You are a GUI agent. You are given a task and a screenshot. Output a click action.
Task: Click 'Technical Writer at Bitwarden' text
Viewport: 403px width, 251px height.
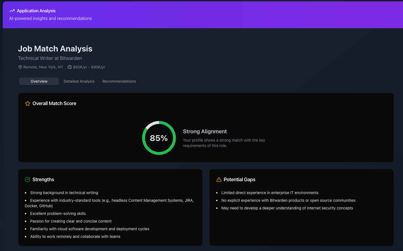coord(50,58)
